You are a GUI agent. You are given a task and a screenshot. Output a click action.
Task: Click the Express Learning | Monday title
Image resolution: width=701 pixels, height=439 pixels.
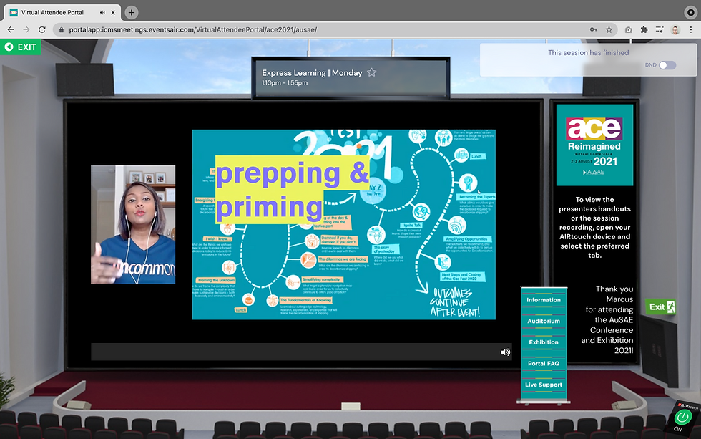point(312,72)
